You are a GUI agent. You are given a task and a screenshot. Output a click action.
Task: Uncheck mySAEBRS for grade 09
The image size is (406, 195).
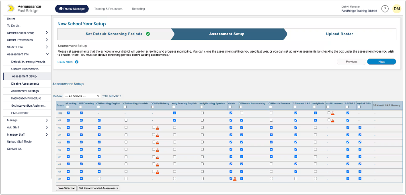pyautogui.click(x=360, y=179)
